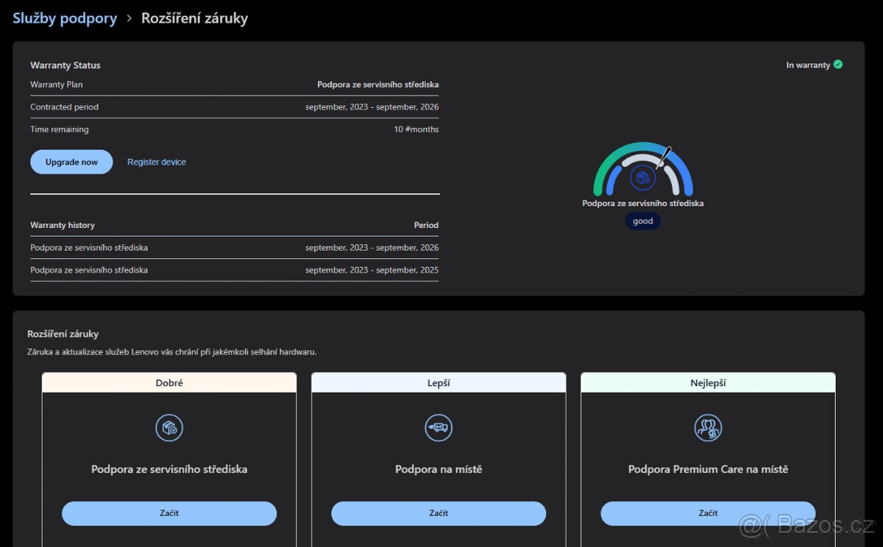Select the Nejlepší plan header
The width and height of the screenshot is (883, 547).
pos(708,383)
